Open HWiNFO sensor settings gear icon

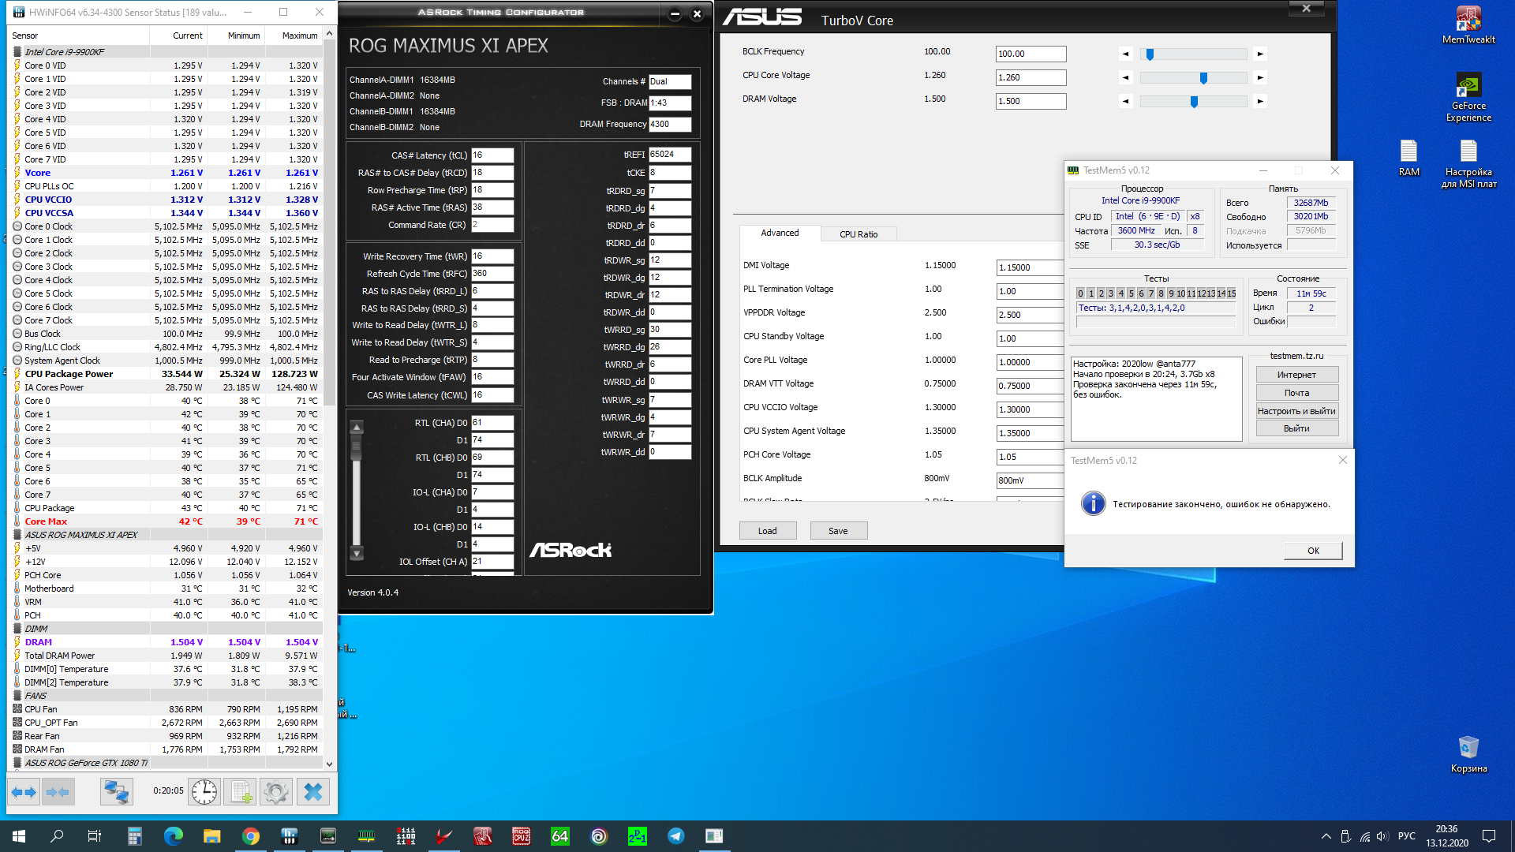[x=276, y=791]
